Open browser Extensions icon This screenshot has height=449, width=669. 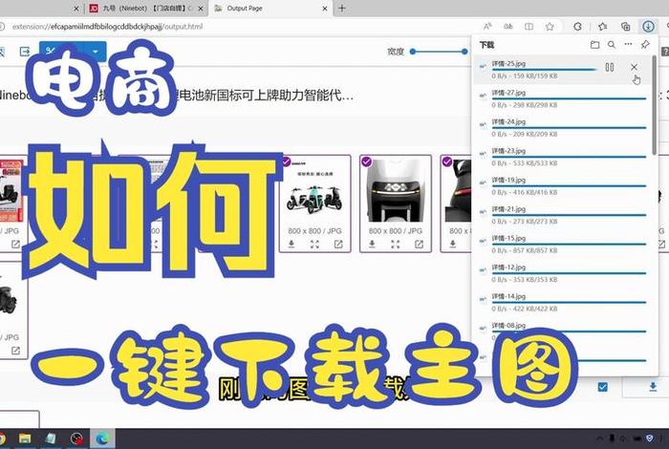(577, 27)
